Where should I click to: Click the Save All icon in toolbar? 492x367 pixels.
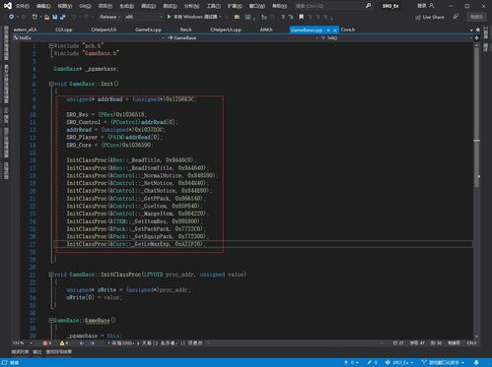(x=62, y=17)
